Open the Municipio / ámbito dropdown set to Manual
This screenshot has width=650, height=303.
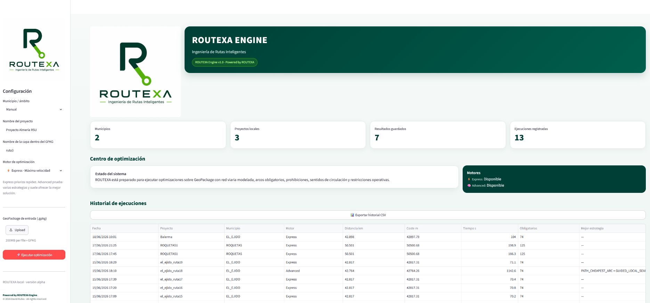tap(34, 109)
